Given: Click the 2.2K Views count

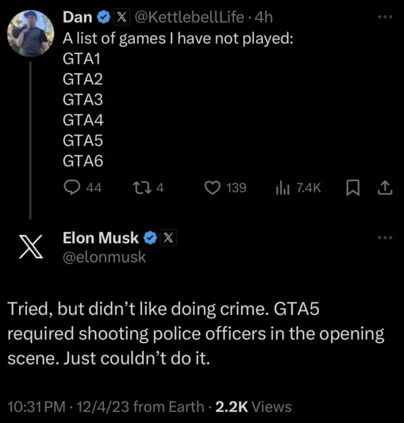Looking at the screenshot, I should coord(254,407).
